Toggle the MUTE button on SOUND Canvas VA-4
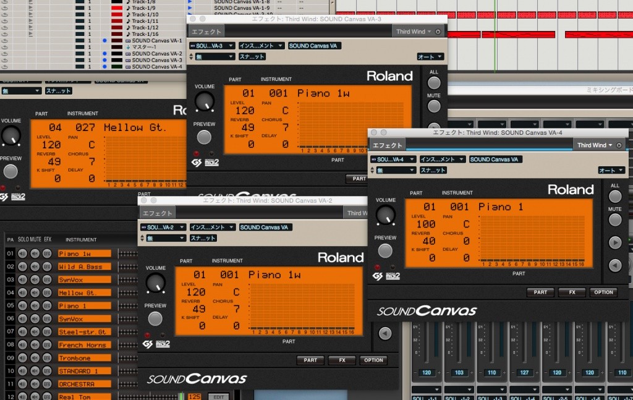633x400 pixels. [614, 219]
